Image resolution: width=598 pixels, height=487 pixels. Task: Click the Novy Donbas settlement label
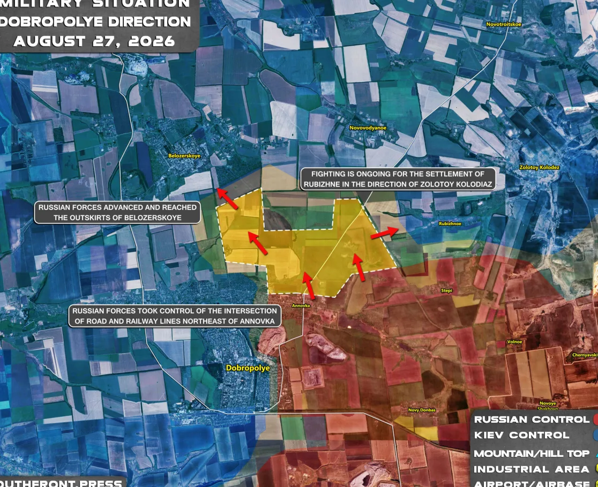point(422,410)
